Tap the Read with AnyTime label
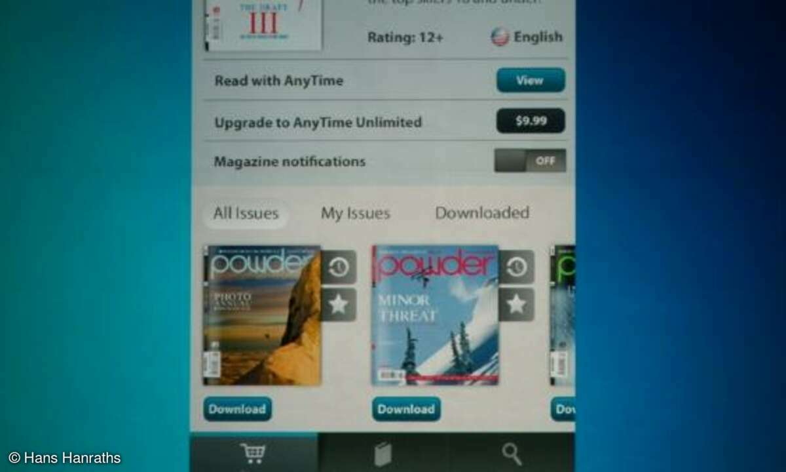Viewport: 786px width, 472px height. [x=278, y=81]
